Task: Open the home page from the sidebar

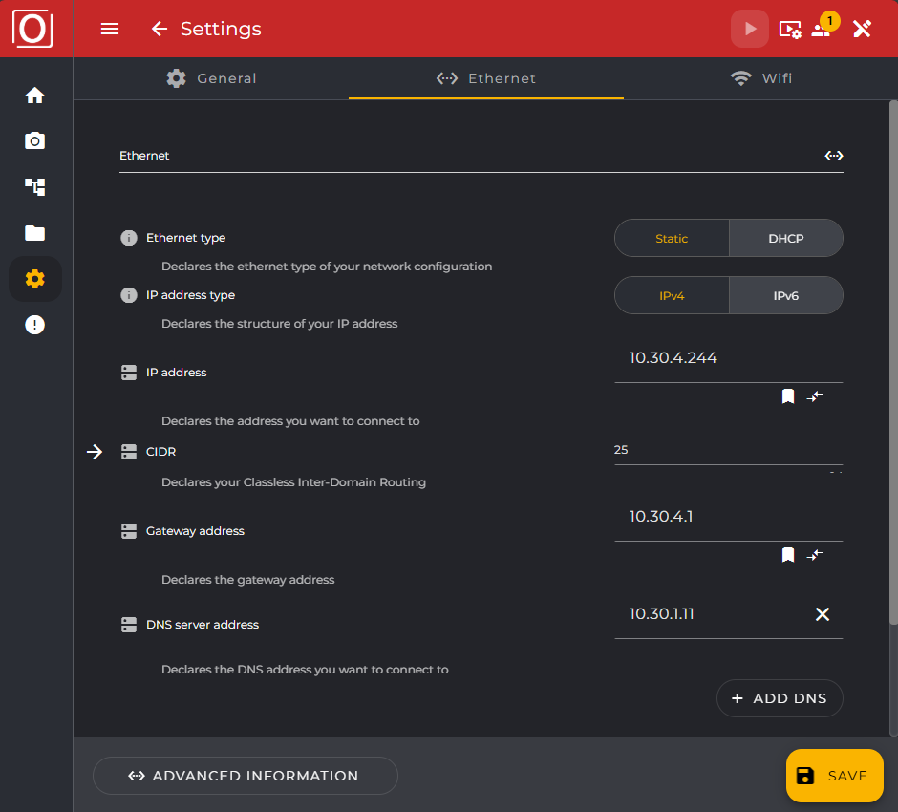Action: [x=34, y=95]
